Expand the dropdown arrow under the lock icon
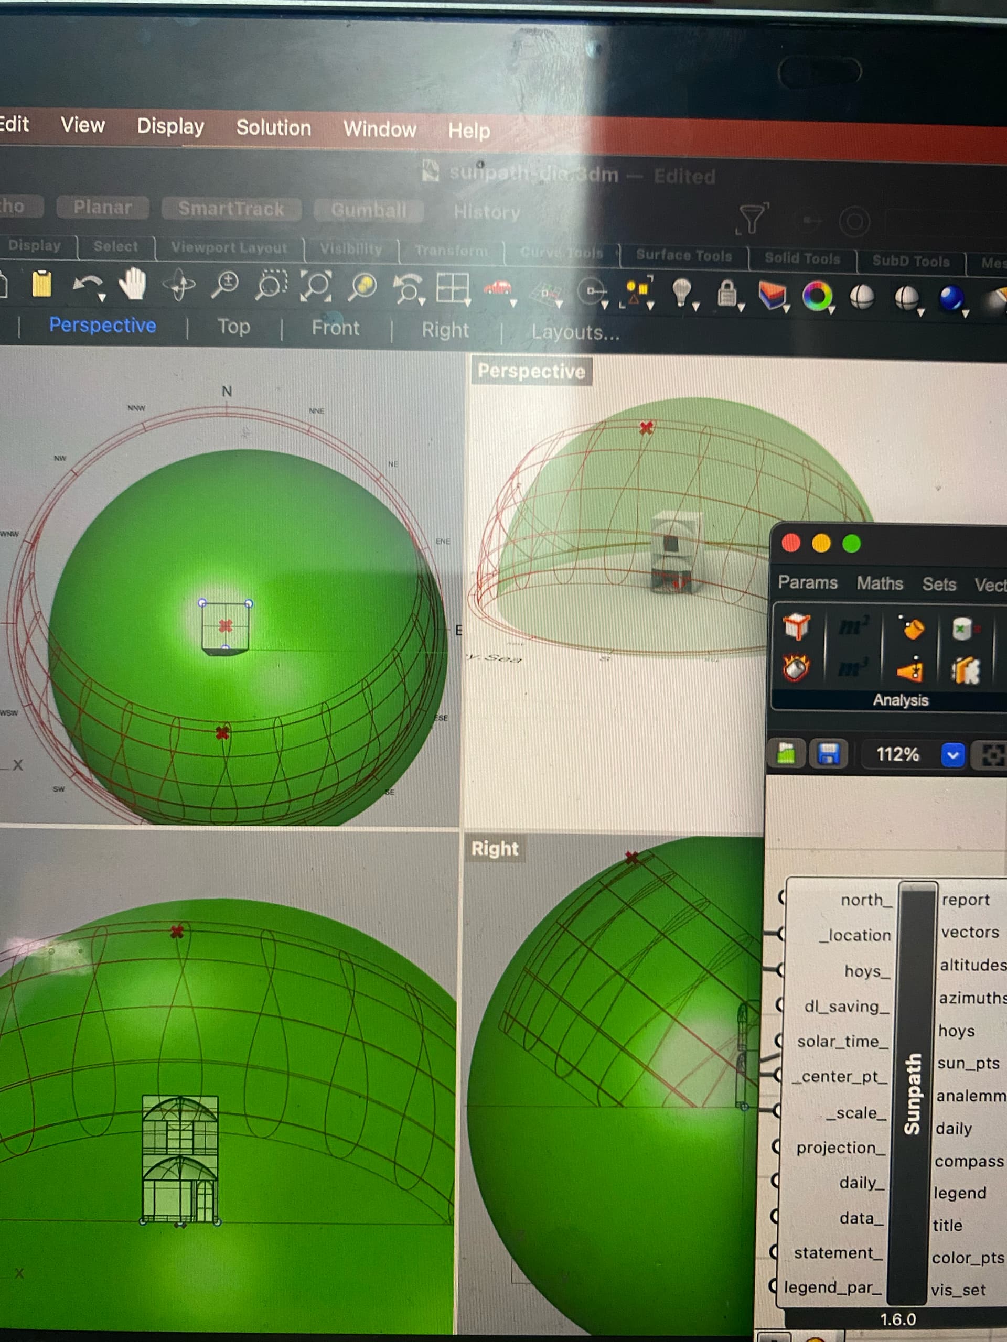Image resolution: width=1007 pixels, height=1342 pixels. coord(742,308)
